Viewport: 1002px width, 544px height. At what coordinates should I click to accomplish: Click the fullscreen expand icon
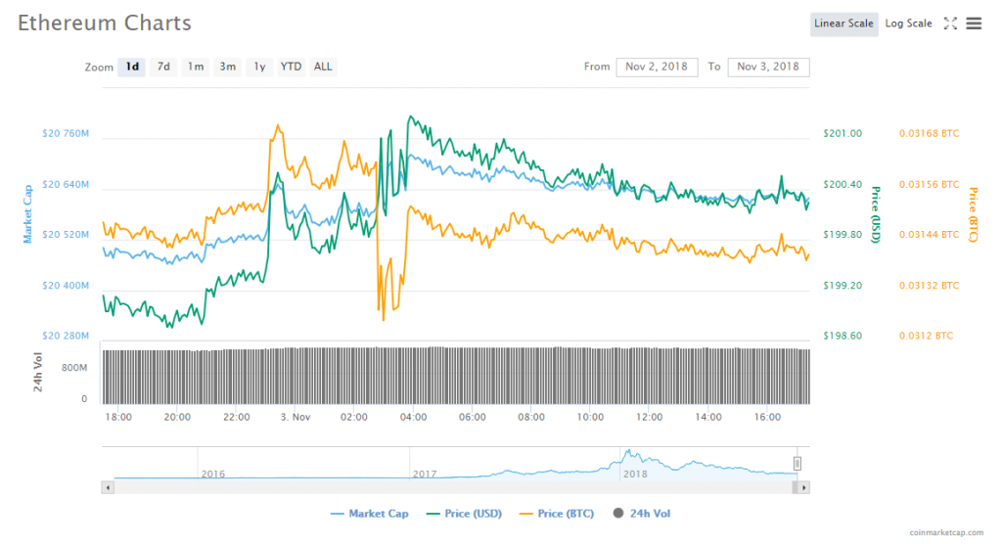tap(949, 23)
